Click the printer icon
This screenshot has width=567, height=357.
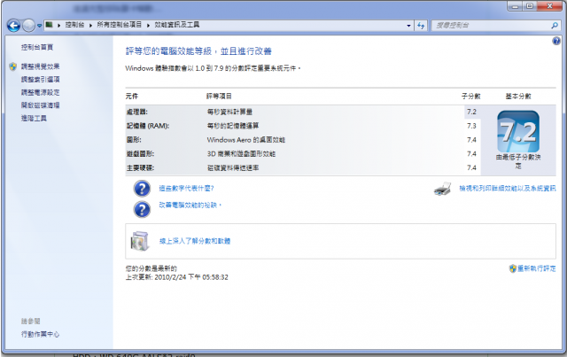(442, 189)
